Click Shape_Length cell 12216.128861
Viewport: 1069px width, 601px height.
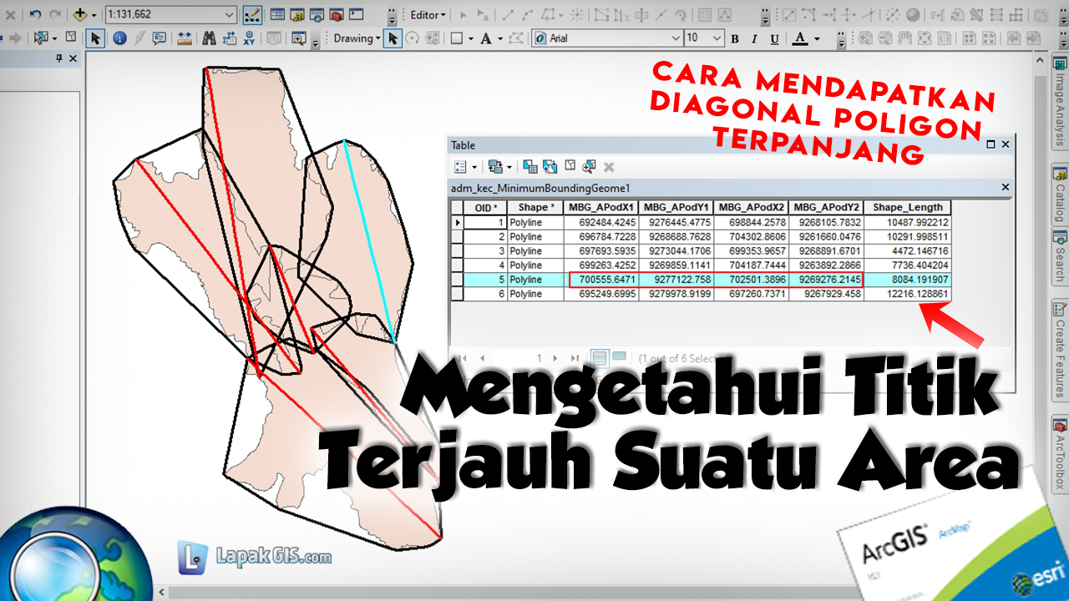[x=907, y=294]
